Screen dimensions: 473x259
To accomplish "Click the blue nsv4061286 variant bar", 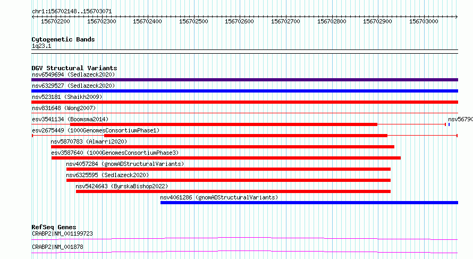I will [x=309, y=203].
